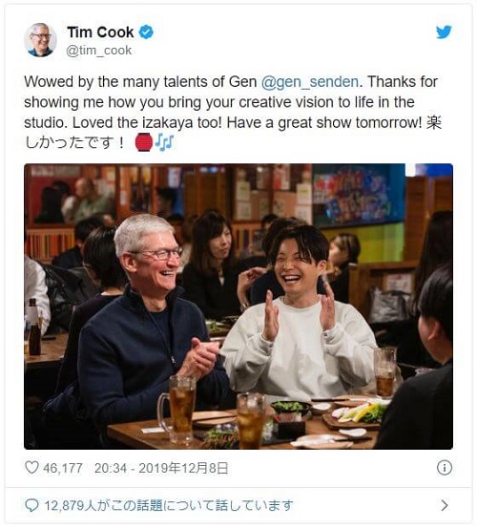The image size is (477, 528).
Task: Click the Japanese text 楽しかったです
Action: point(232,133)
